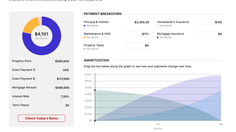Edit the Homeowner's Insurance amount field
The width and height of the screenshot is (236, 132).
212,22
